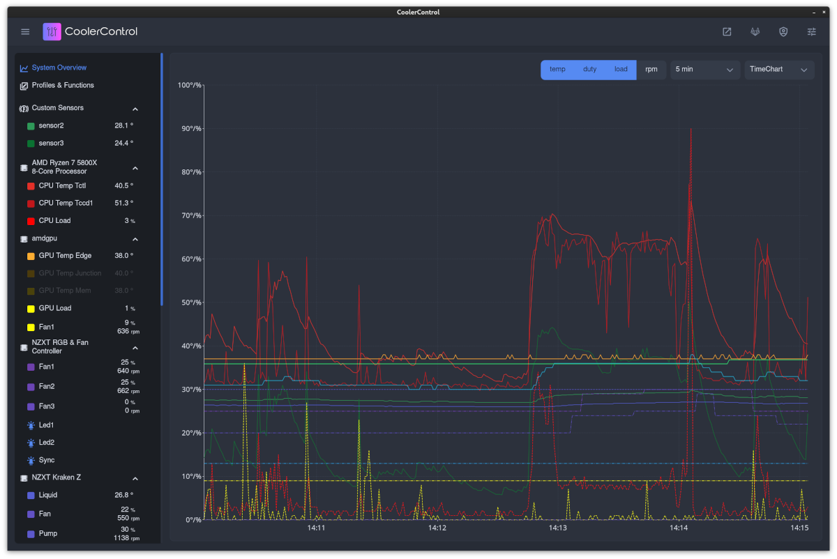Click the CoolerControl logo icon
Screen dimensions: 837x559
point(52,31)
